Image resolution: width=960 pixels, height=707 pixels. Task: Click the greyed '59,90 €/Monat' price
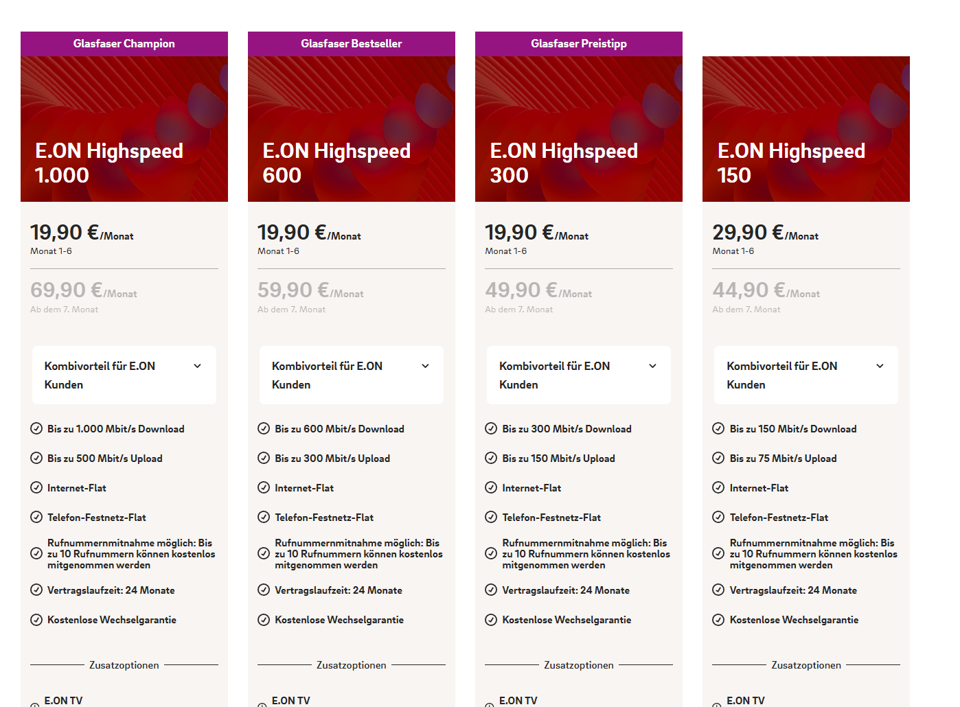pyautogui.click(x=310, y=290)
